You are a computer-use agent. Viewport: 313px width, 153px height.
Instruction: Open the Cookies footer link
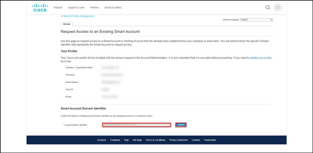tap(196, 140)
